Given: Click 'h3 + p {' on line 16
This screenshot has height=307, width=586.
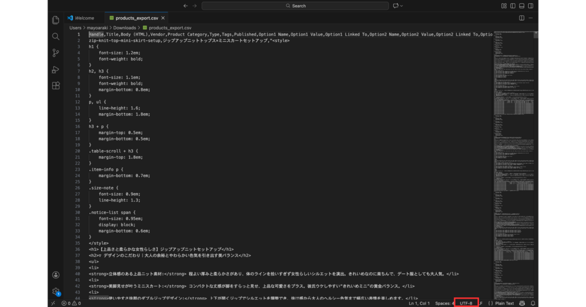Looking at the screenshot, I should point(98,127).
